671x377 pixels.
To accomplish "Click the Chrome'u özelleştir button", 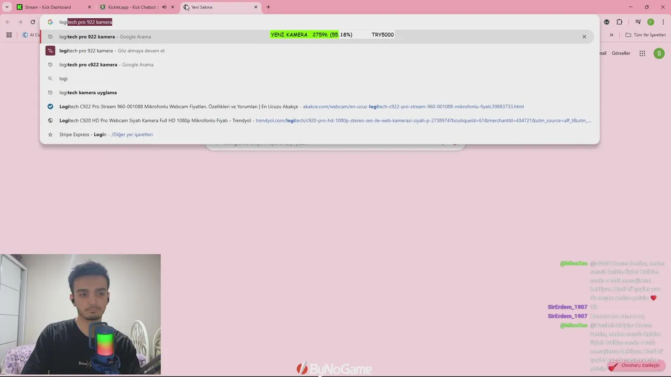I will pos(636,365).
